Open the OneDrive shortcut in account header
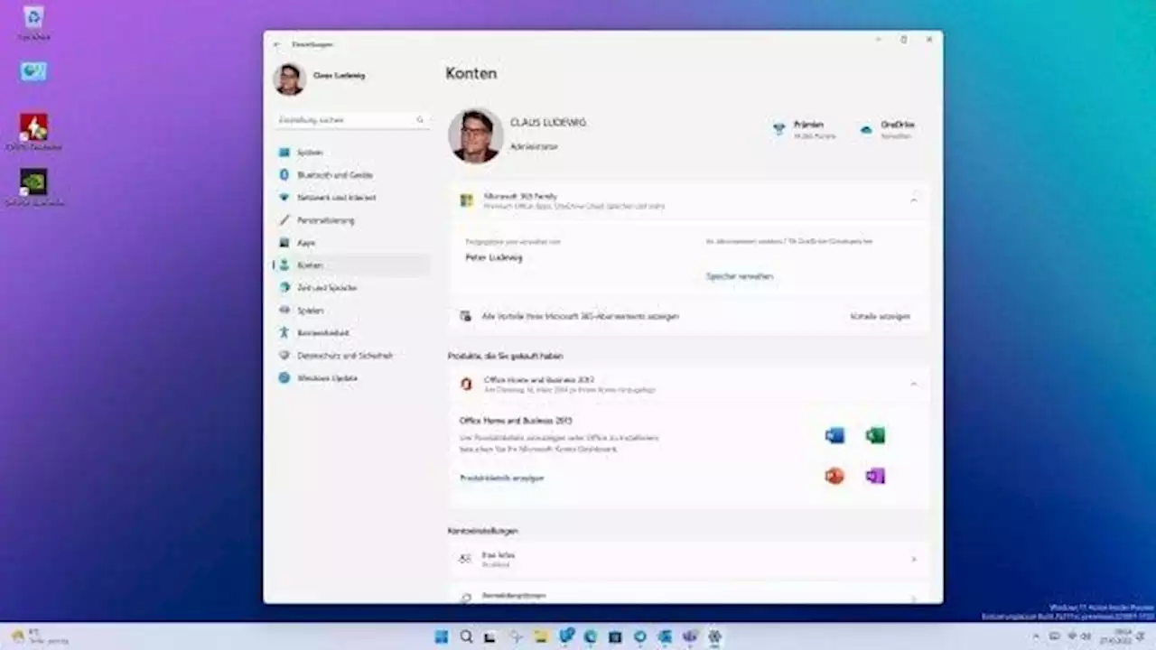Image resolution: width=1156 pixels, height=650 pixels. (x=887, y=129)
